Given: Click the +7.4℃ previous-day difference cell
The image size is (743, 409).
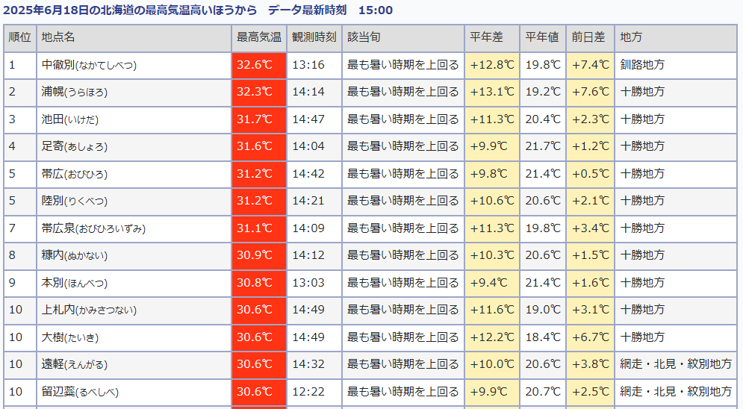Looking at the screenshot, I should [591, 65].
